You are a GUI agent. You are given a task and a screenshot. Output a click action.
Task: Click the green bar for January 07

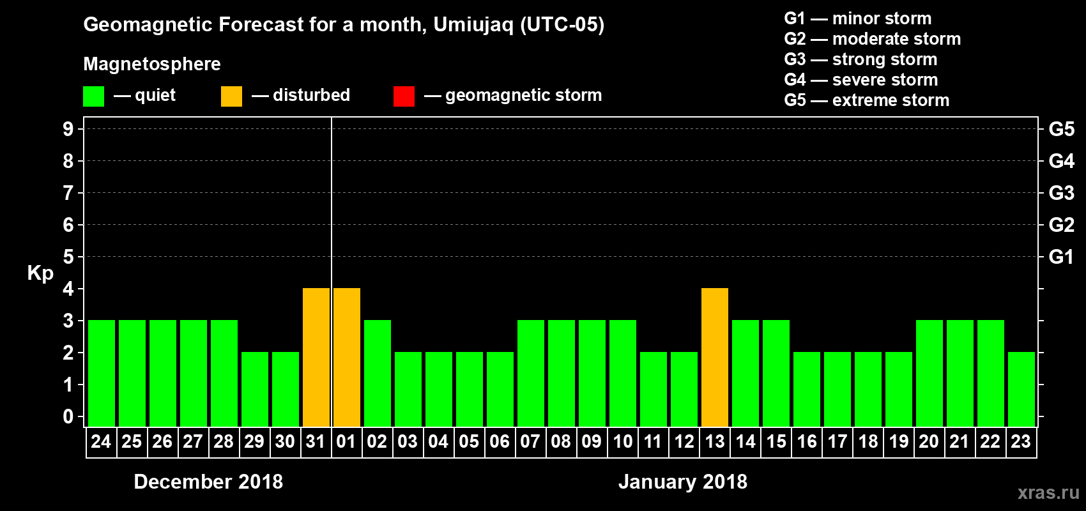[531, 373]
